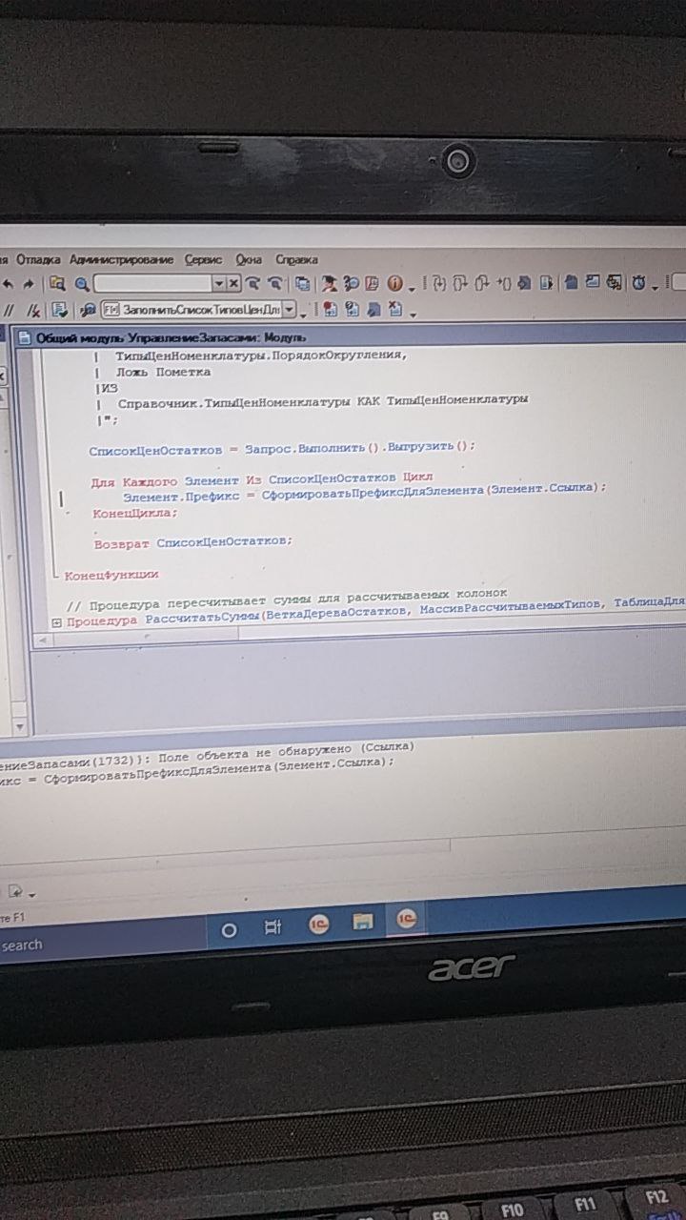Click the Find Next icon beside the search field

coord(253,283)
